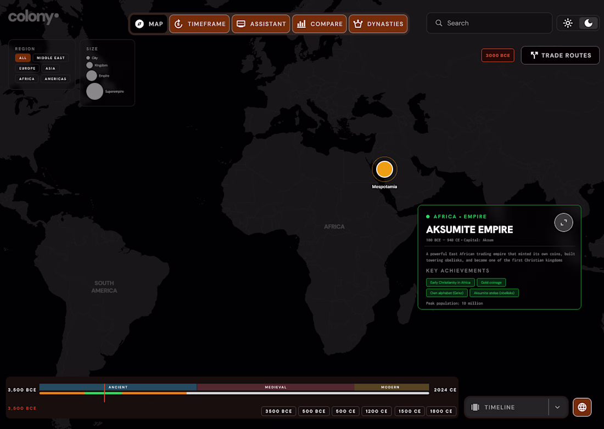Click the Empire size legend circle
604x429 pixels.
point(92,75)
